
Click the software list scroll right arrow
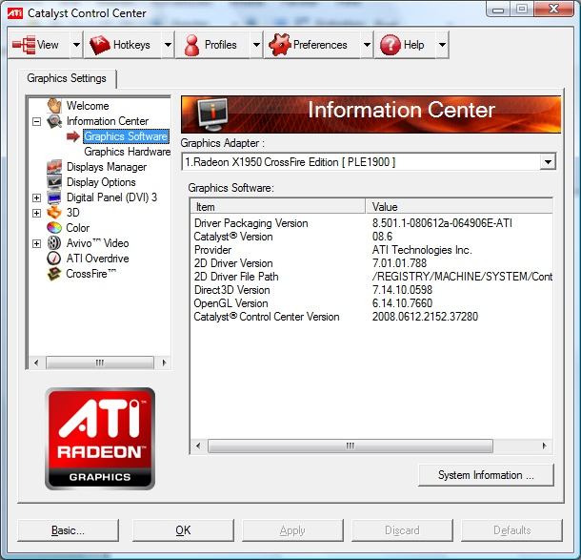544,446
